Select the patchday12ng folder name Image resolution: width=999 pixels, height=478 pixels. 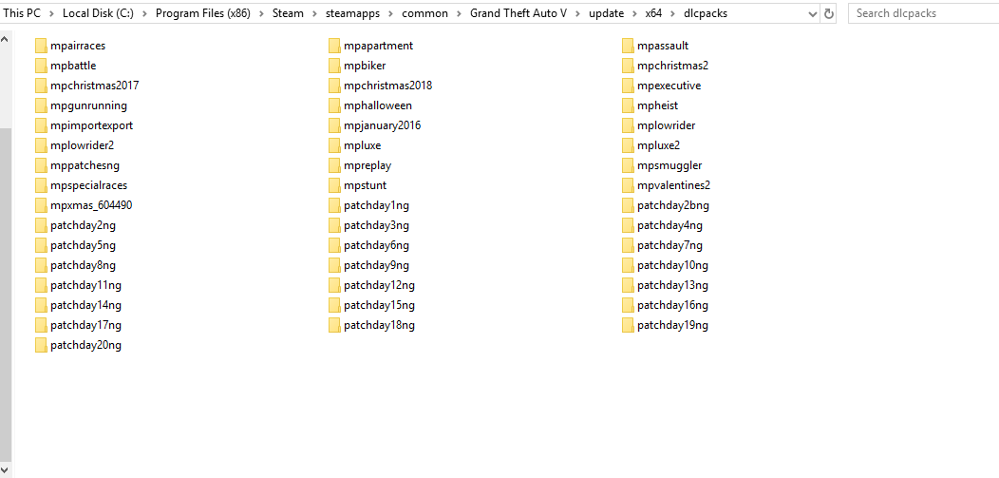click(x=379, y=285)
